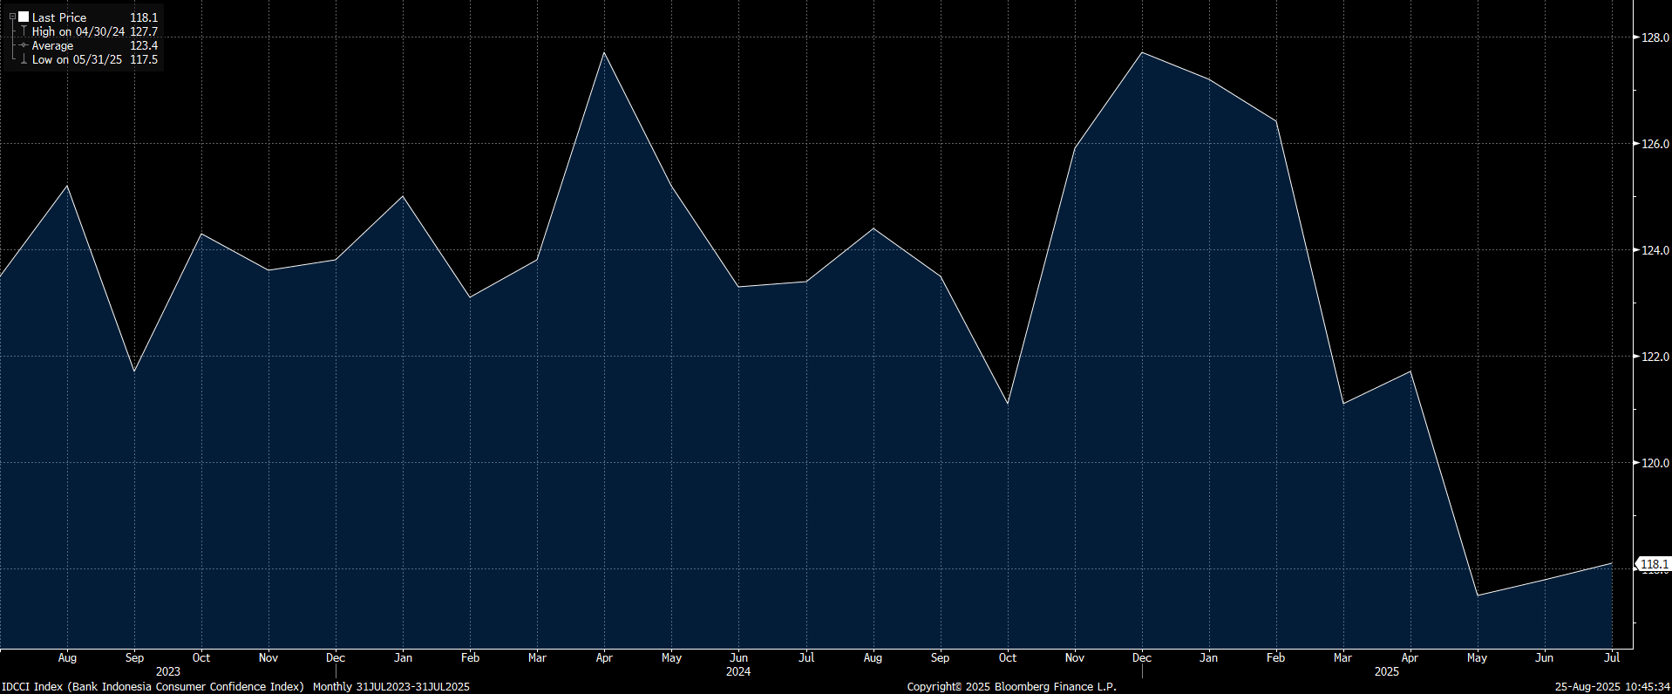1672x694 pixels.
Task: Select the High on 04/30/24 legend entry
Action: pyautogui.click(x=78, y=31)
